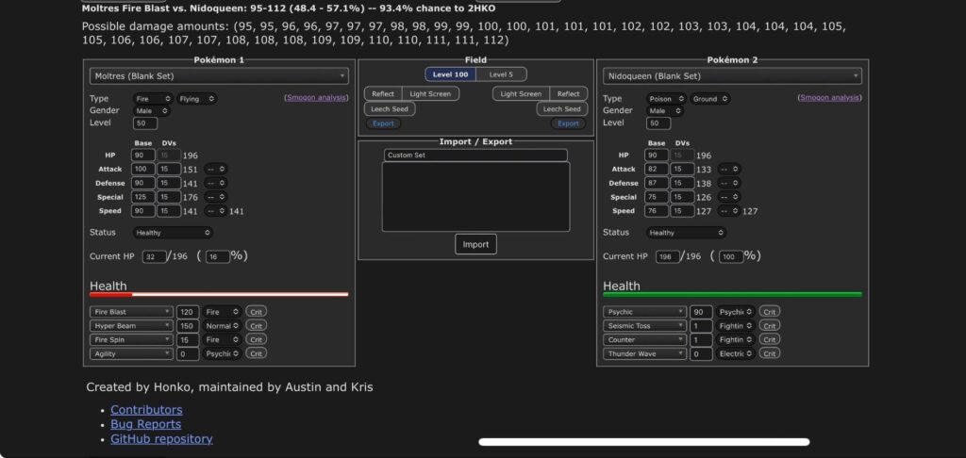Click Custom Set name field

coord(475,155)
